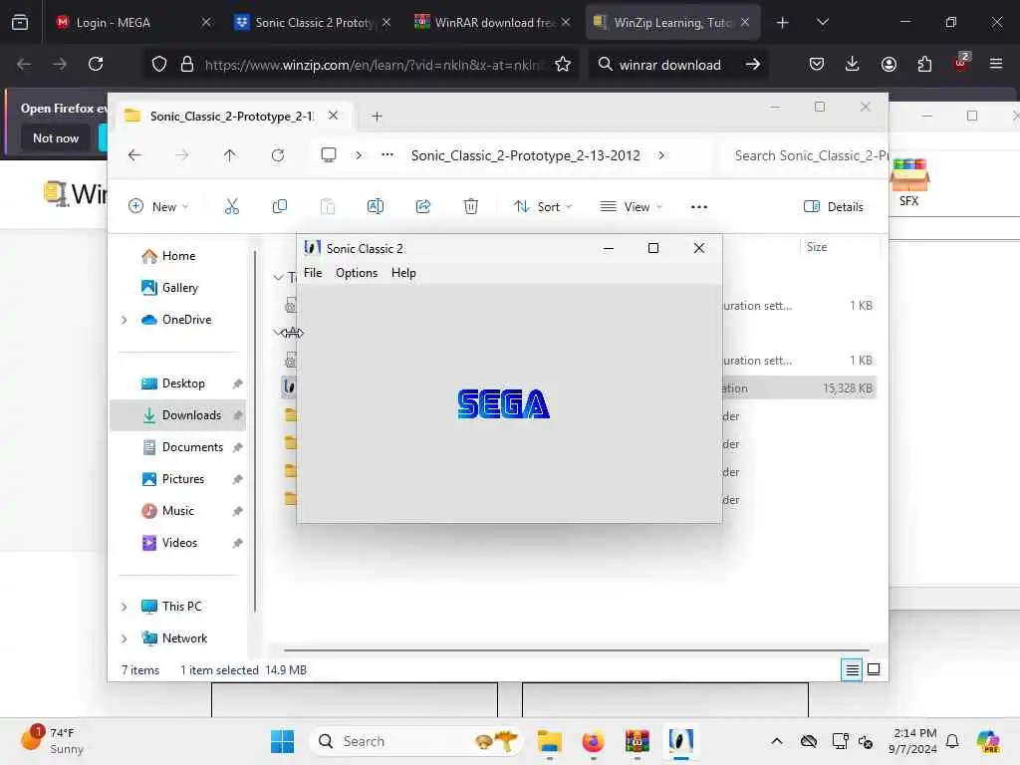Open the Pocket save icon in Firefox

pyautogui.click(x=817, y=64)
